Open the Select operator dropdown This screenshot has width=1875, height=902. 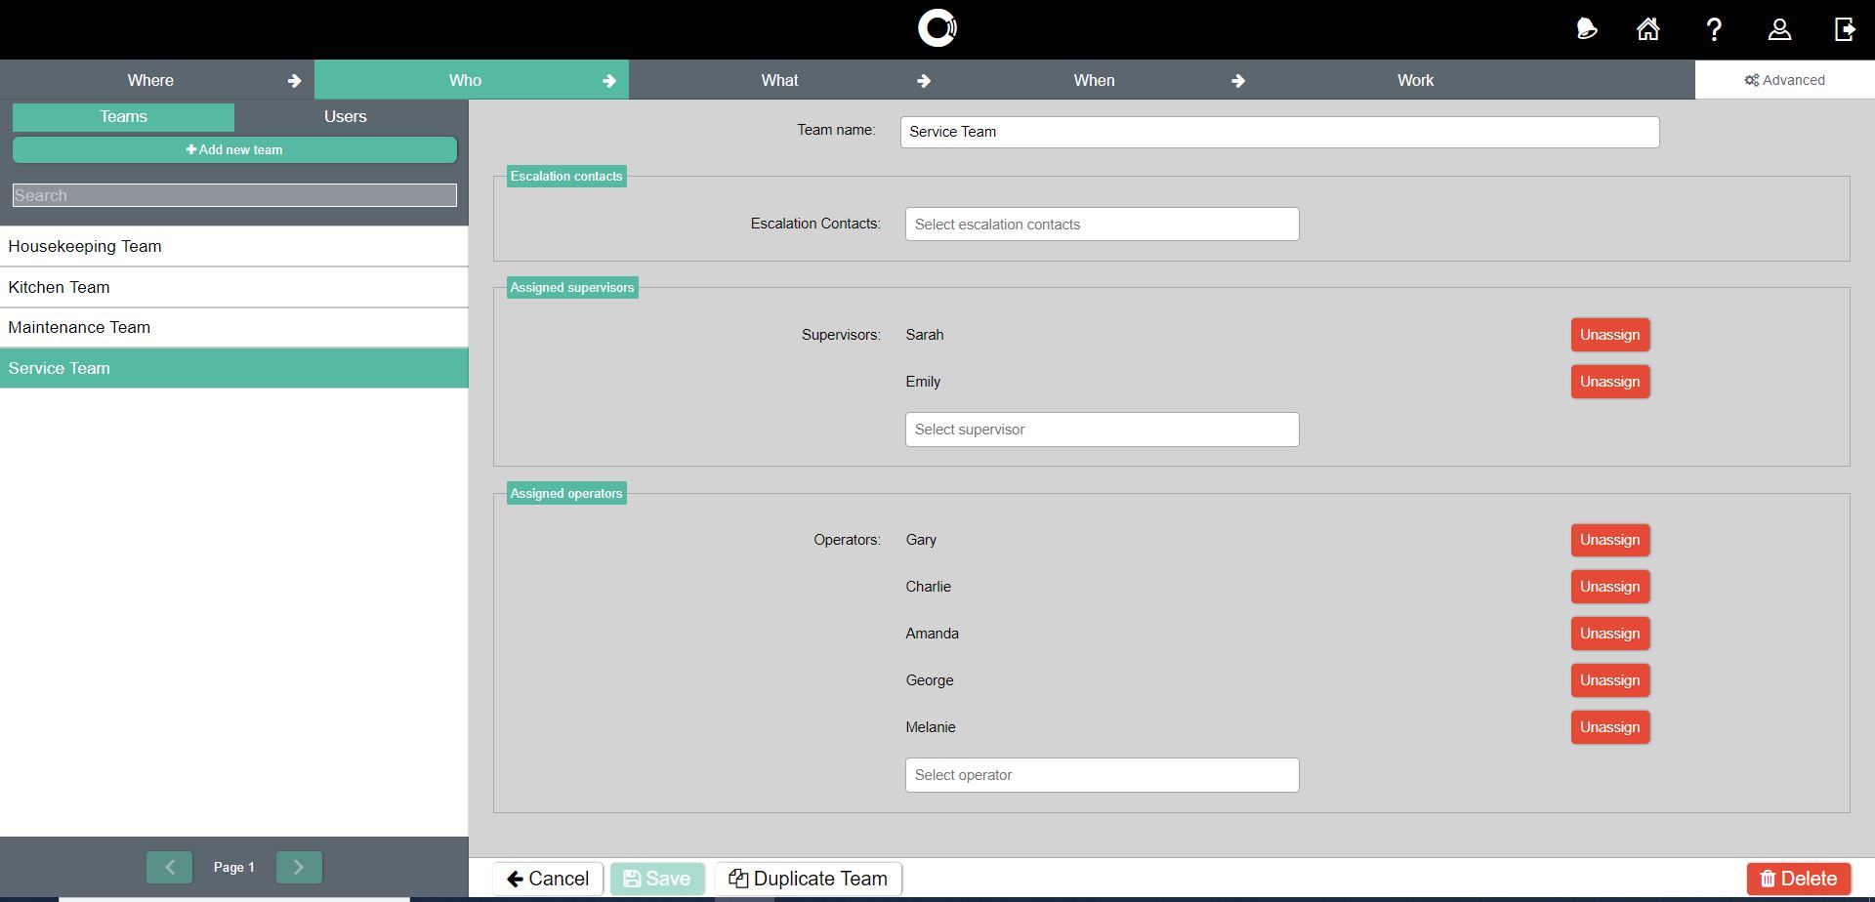tap(1102, 775)
